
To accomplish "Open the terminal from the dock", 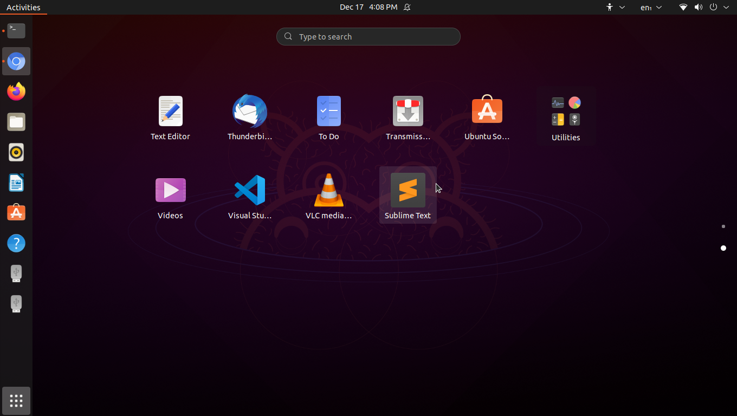I will (16, 31).
